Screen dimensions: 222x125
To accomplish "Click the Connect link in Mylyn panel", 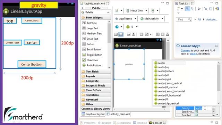I will tap(186, 51).
